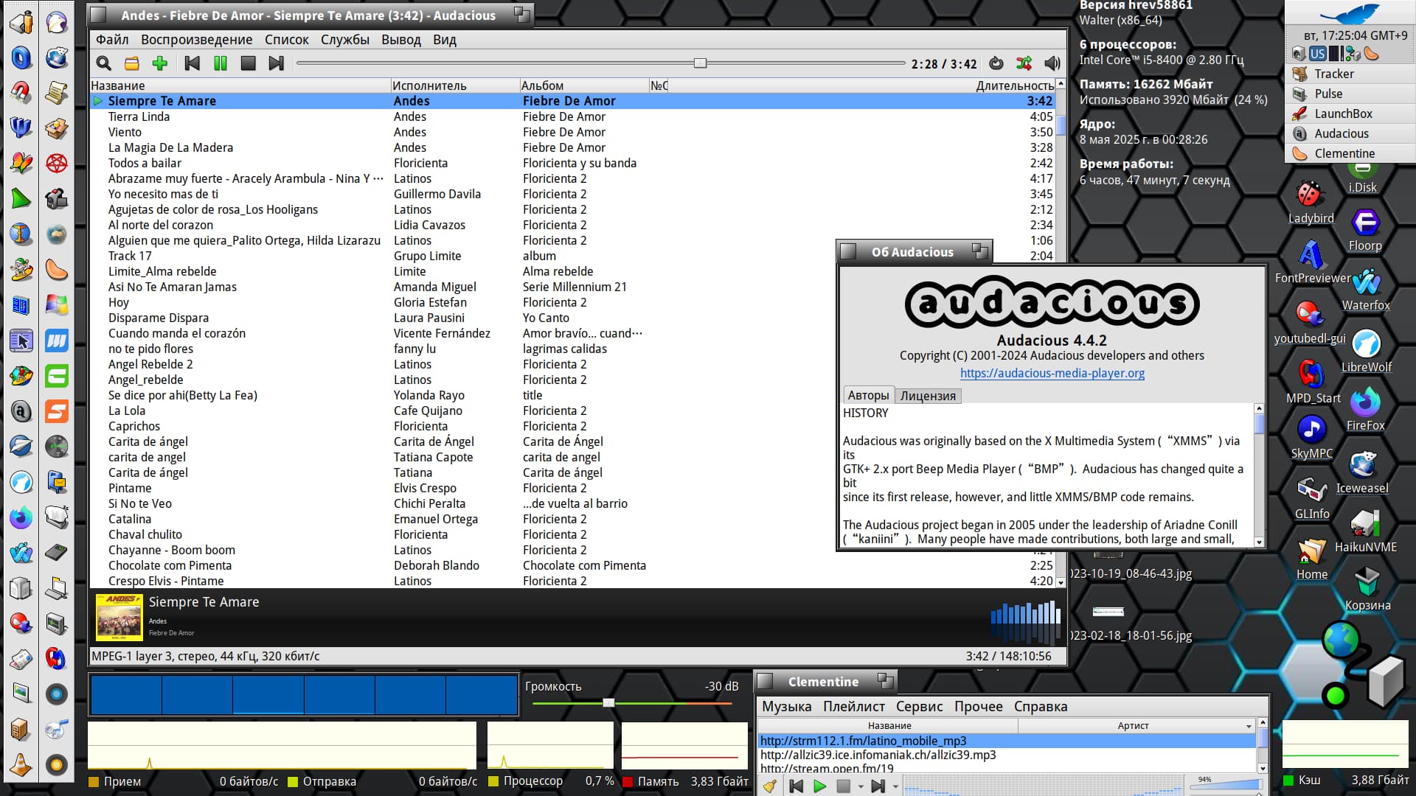Pause playback in Audacious
Viewport: 1416px width, 796px height.
(221, 63)
